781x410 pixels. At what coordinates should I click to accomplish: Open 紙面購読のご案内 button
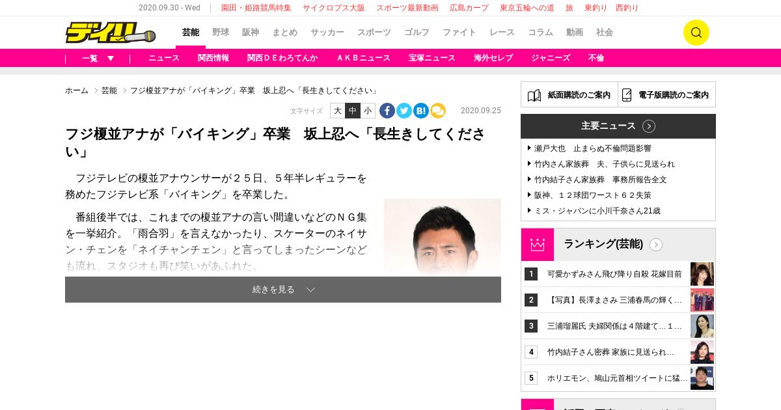pos(569,94)
